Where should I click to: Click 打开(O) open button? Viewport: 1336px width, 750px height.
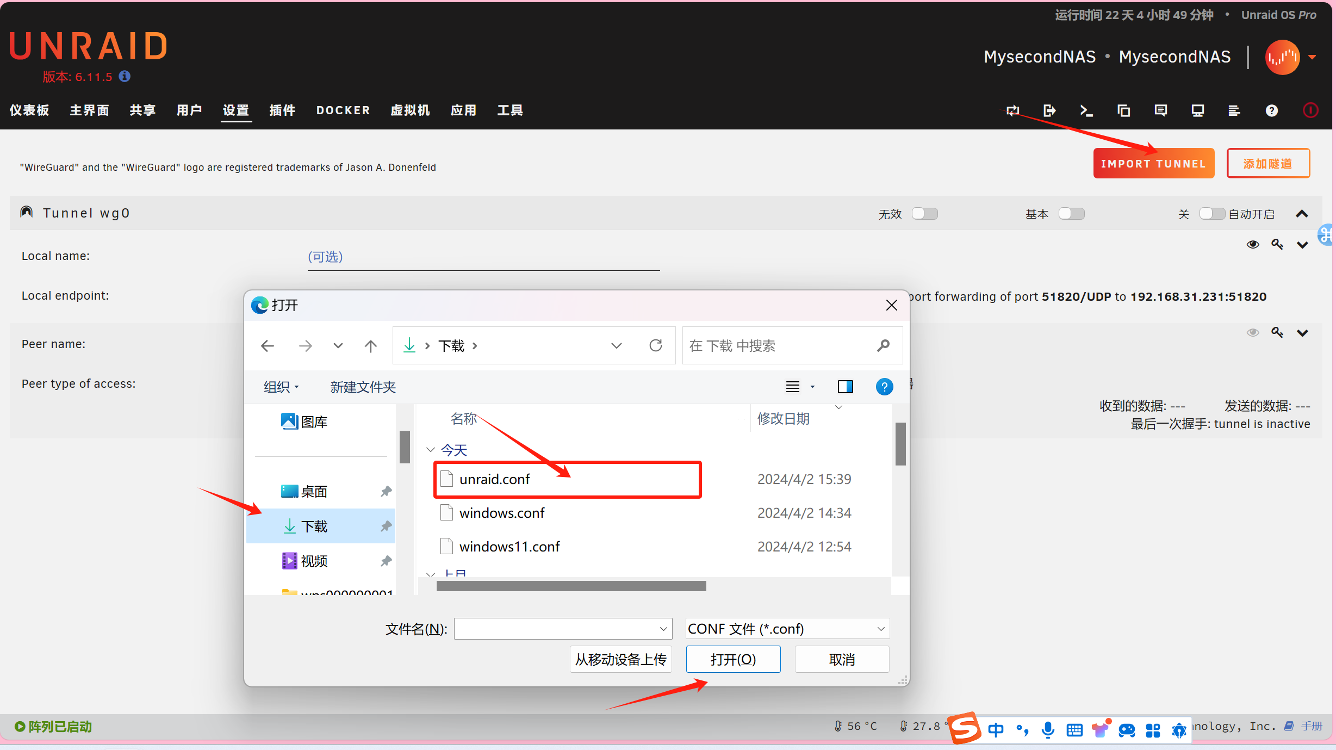[733, 660]
